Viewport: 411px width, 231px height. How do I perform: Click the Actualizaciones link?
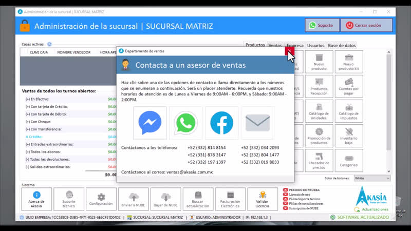[x=375, y=209]
